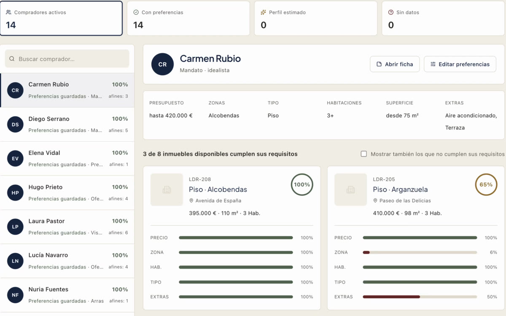
Task: Click the Perfil estimado sparkle icon
Action: coord(264,12)
